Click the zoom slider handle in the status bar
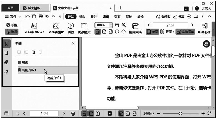217x119 pixels. click(181, 113)
